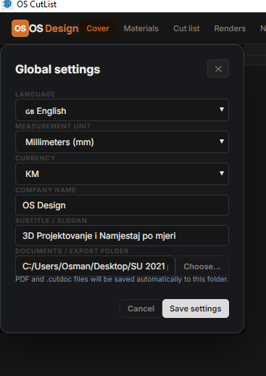
Task: Click the OS Design brand text
Action: pyautogui.click(x=54, y=28)
